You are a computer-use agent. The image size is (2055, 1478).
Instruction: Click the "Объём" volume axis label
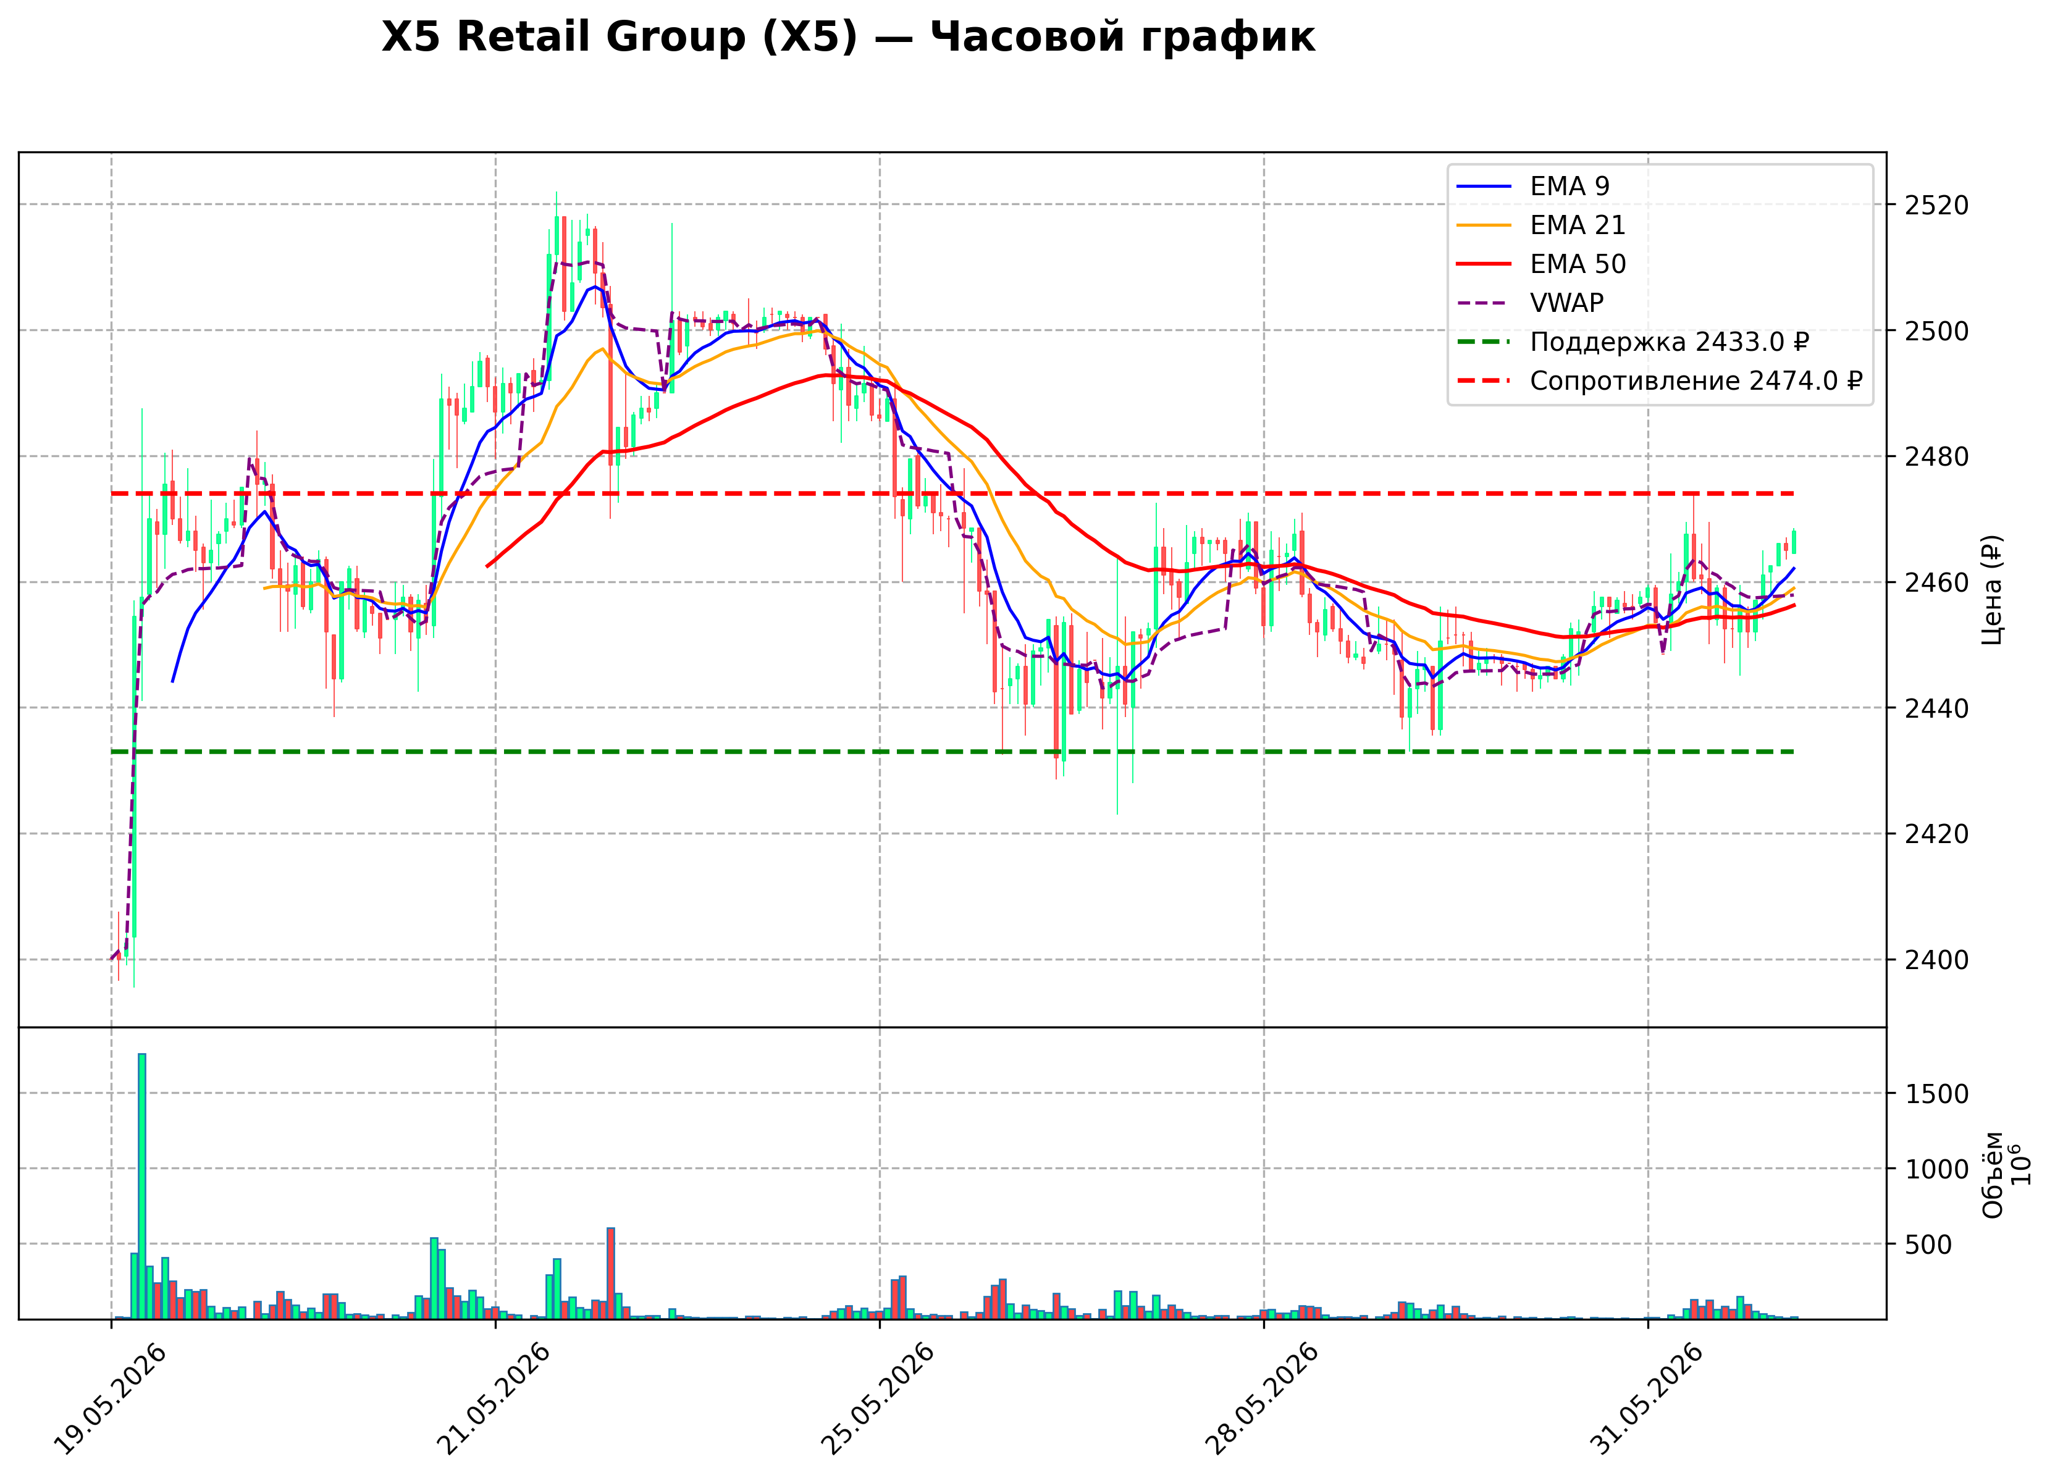click(1993, 1174)
